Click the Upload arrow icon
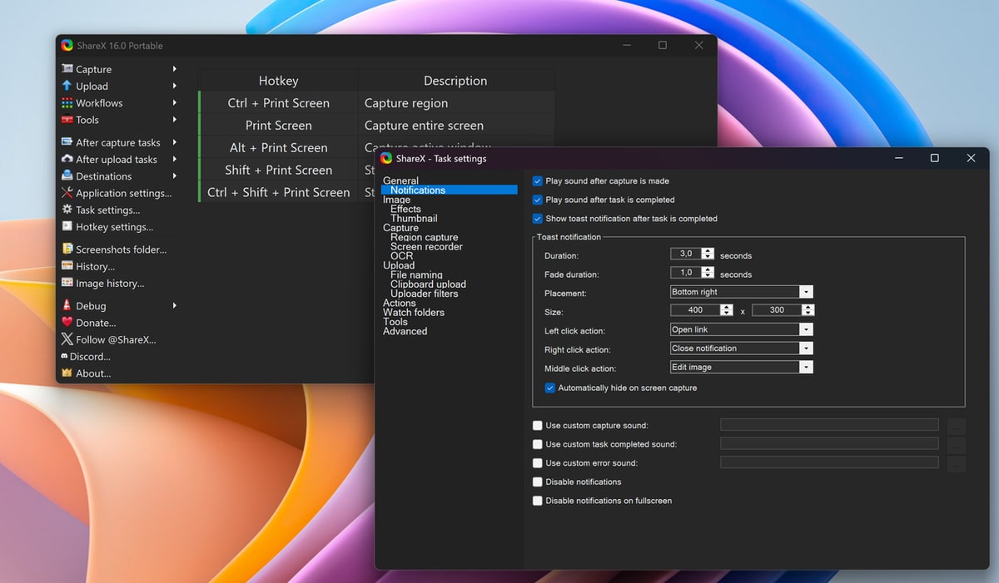 pyautogui.click(x=67, y=86)
